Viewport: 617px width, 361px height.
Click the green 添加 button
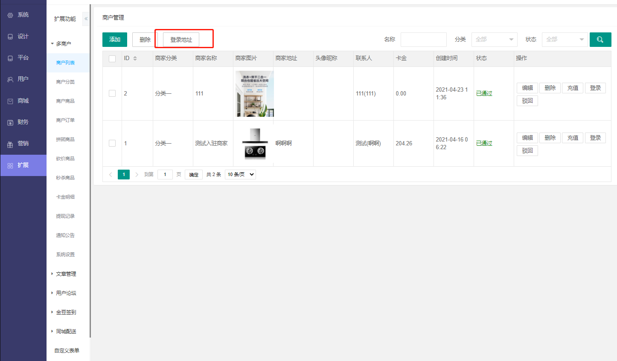(x=115, y=40)
